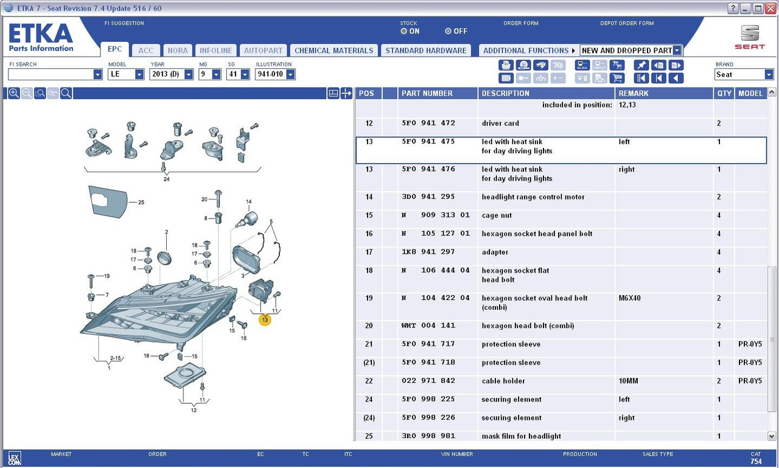The image size is (779, 468).
Task: Go to previous page with left-arrow document icon
Action: click(658, 65)
